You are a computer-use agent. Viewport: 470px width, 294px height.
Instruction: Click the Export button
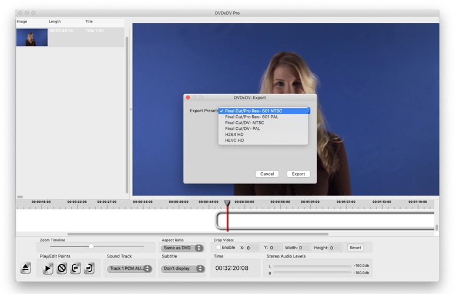[x=298, y=174]
